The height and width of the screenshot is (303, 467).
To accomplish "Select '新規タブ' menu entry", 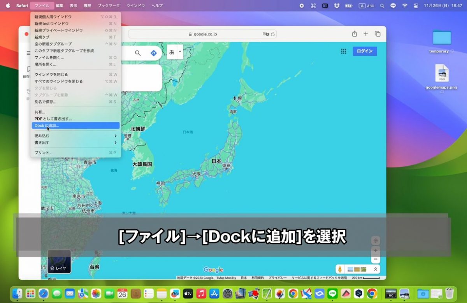I will coord(75,37).
